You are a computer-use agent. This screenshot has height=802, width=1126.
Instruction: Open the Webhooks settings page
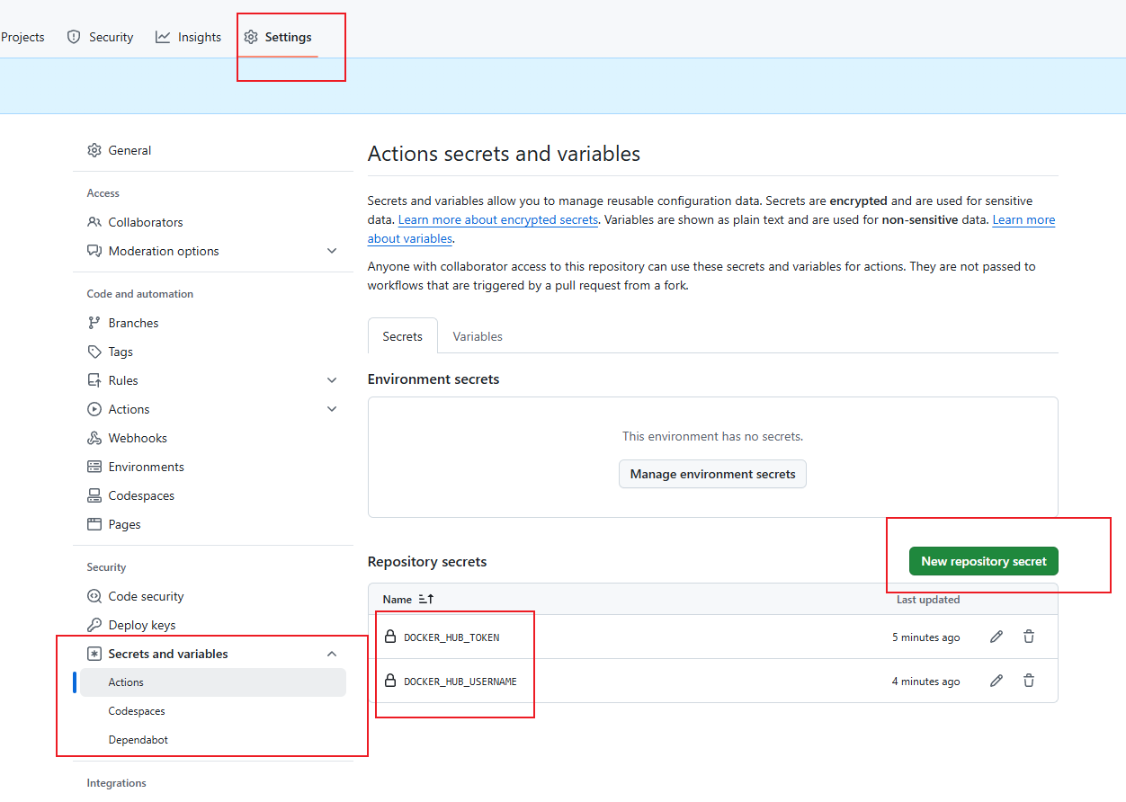(x=138, y=438)
